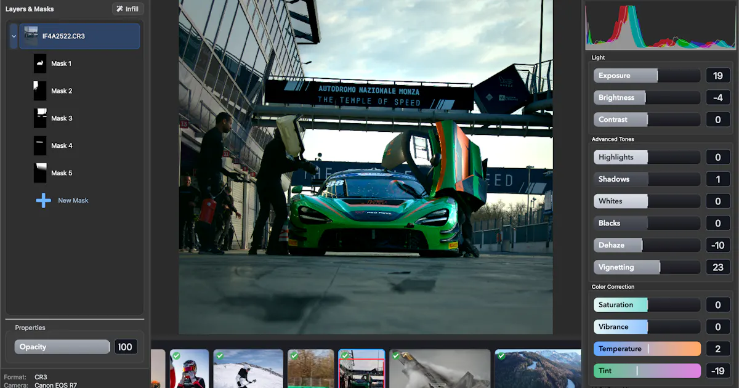This screenshot has height=388, width=739.
Task: Adjust the Whites slider
Action: (x=647, y=201)
